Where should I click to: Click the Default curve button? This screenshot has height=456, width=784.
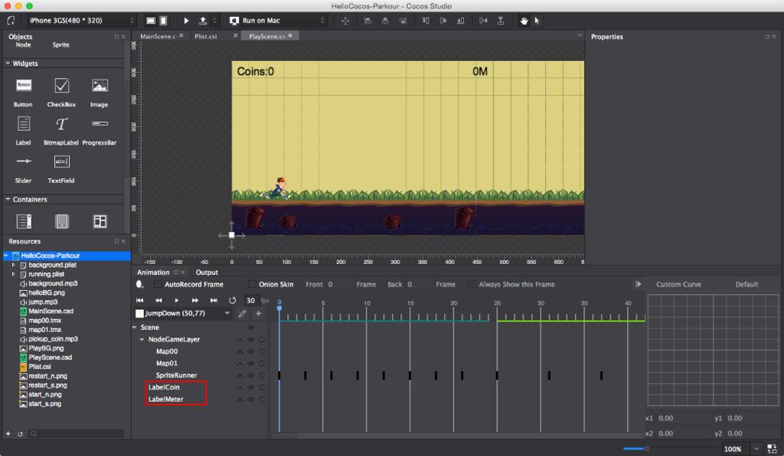click(746, 284)
